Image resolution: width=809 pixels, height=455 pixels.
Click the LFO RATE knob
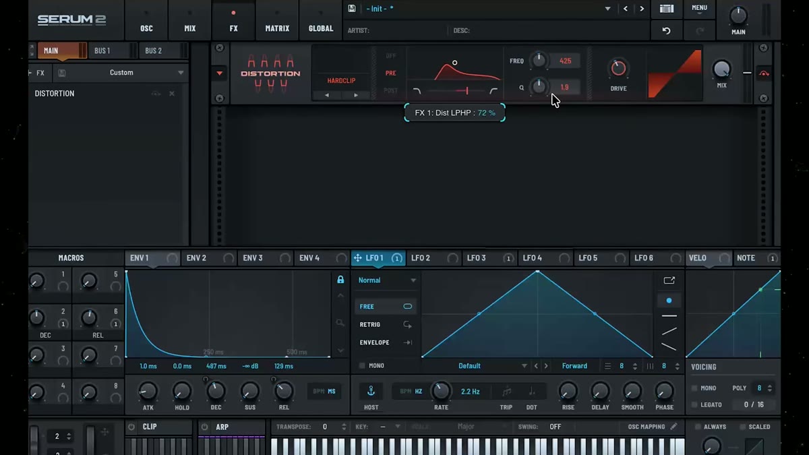[x=441, y=390]
